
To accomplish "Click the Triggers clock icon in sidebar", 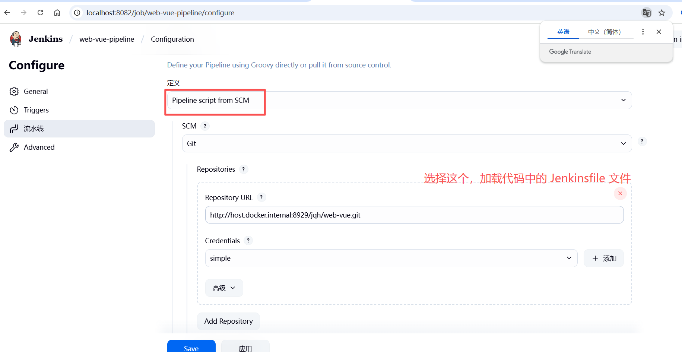I will click(14, 110).
